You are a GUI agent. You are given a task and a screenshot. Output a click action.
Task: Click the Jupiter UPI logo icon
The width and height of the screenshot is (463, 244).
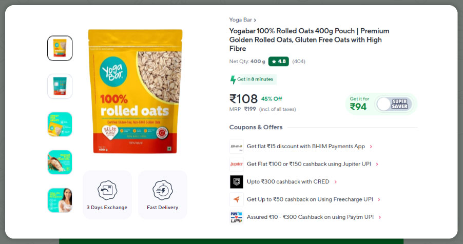(236, 164)
